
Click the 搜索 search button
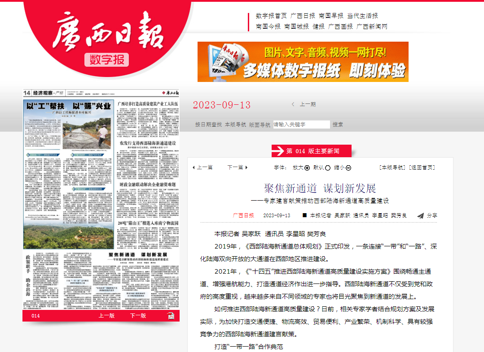(x=338, y=124)
